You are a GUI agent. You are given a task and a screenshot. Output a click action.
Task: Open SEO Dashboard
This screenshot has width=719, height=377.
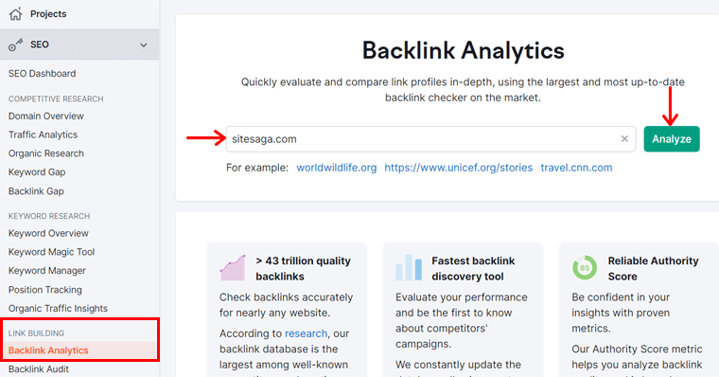tap(43, 74)
